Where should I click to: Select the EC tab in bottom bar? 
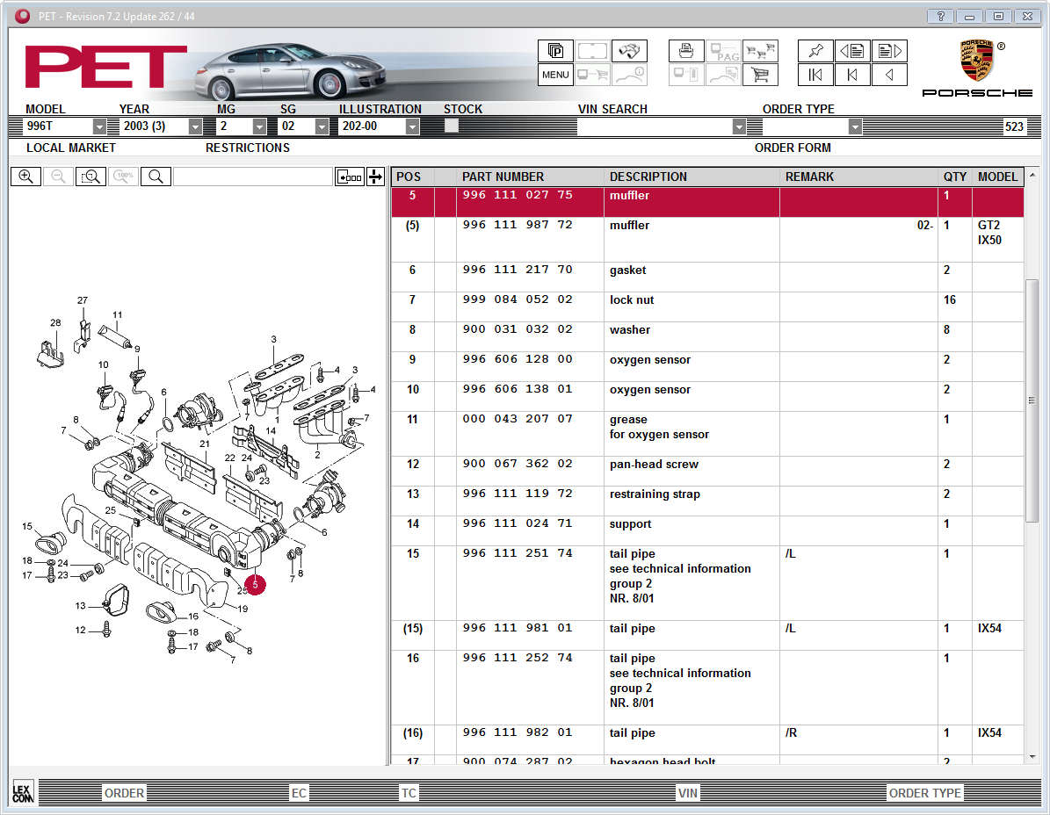pos(299,793)
